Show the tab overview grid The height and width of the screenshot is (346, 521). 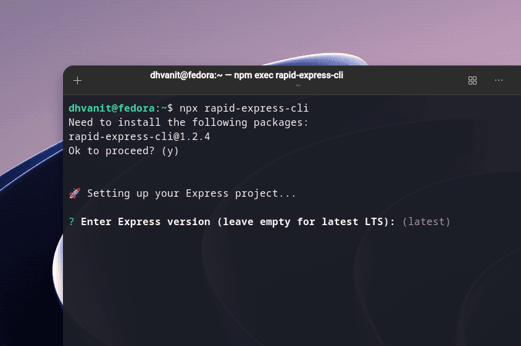click(x=472, y=80)
